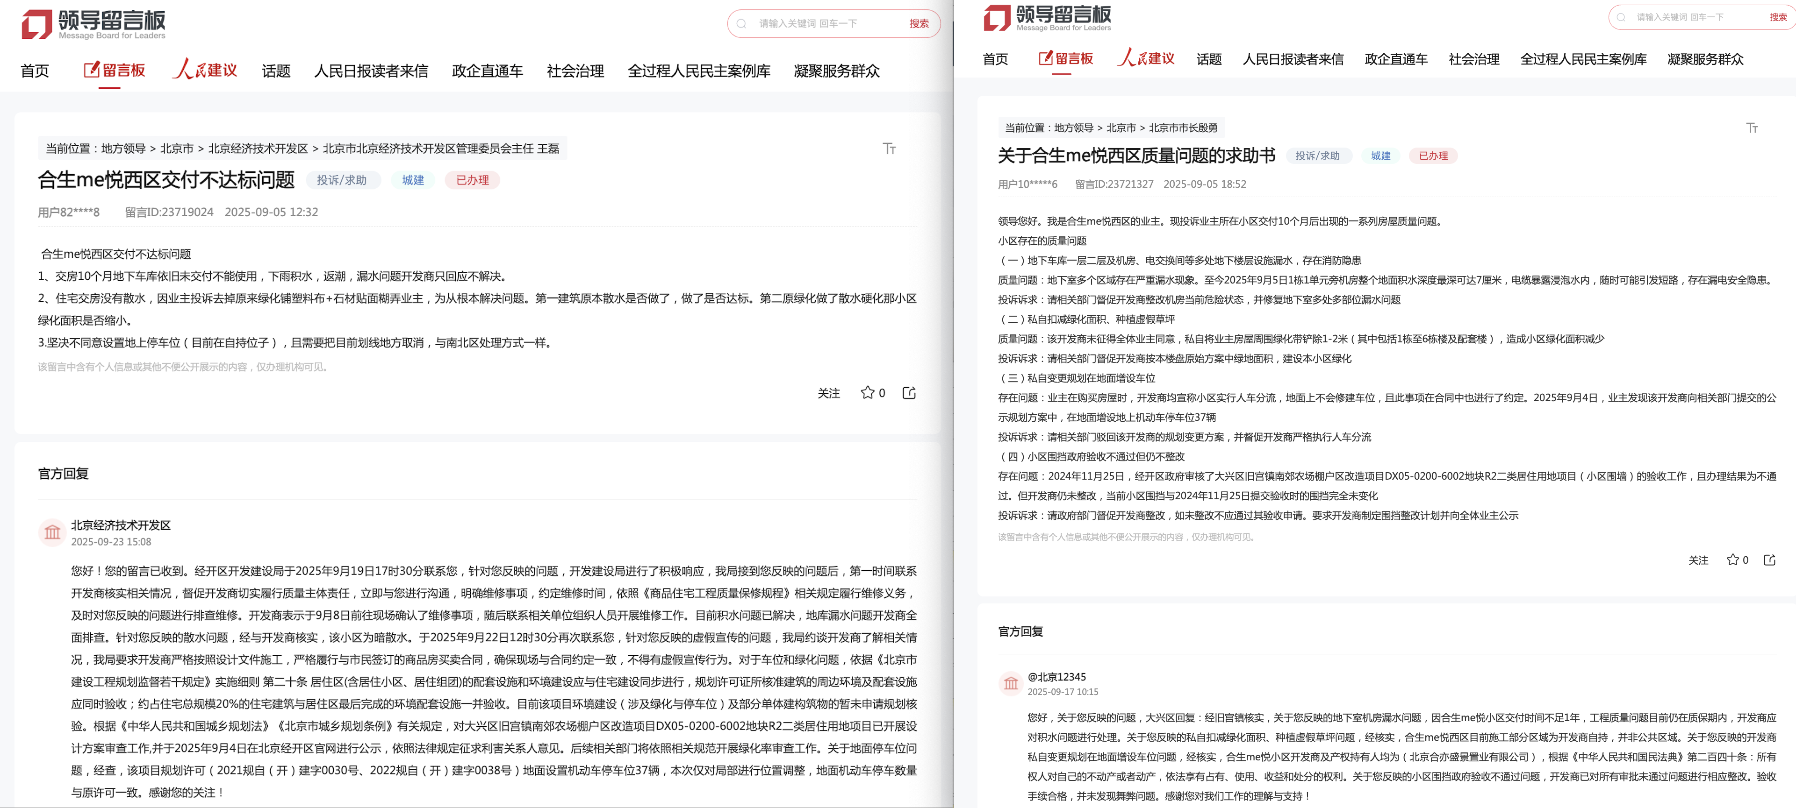Select 政企直通车 in left navigation bar
This screenshot has height=808, width=1796.
tap(487, 71)
